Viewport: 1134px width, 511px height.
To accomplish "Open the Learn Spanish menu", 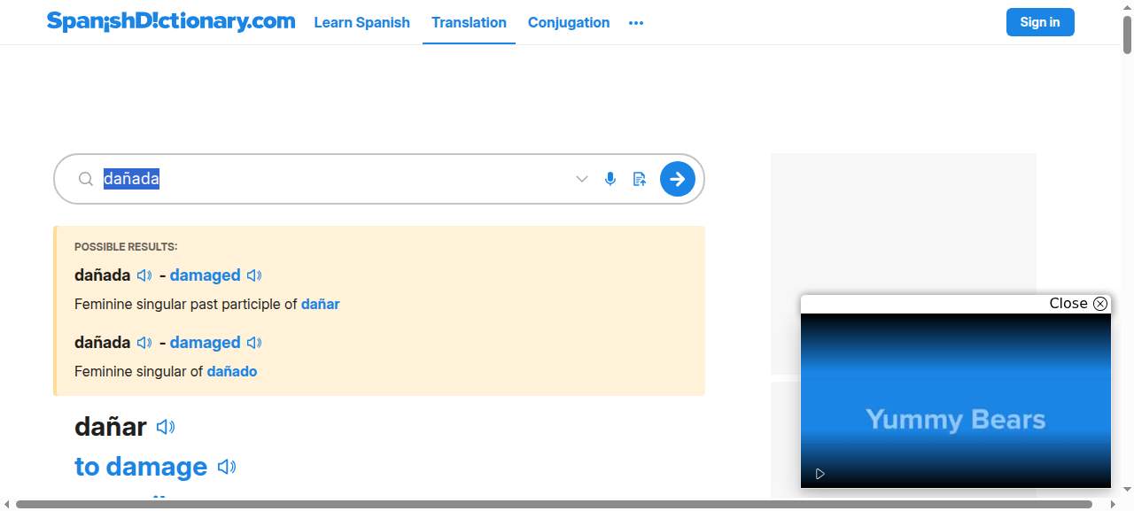I will point(362,22).
